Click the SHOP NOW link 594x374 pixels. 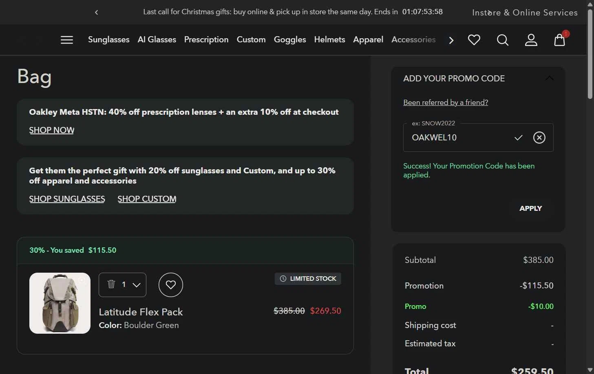pyautogui.click(x=52, y=130)
